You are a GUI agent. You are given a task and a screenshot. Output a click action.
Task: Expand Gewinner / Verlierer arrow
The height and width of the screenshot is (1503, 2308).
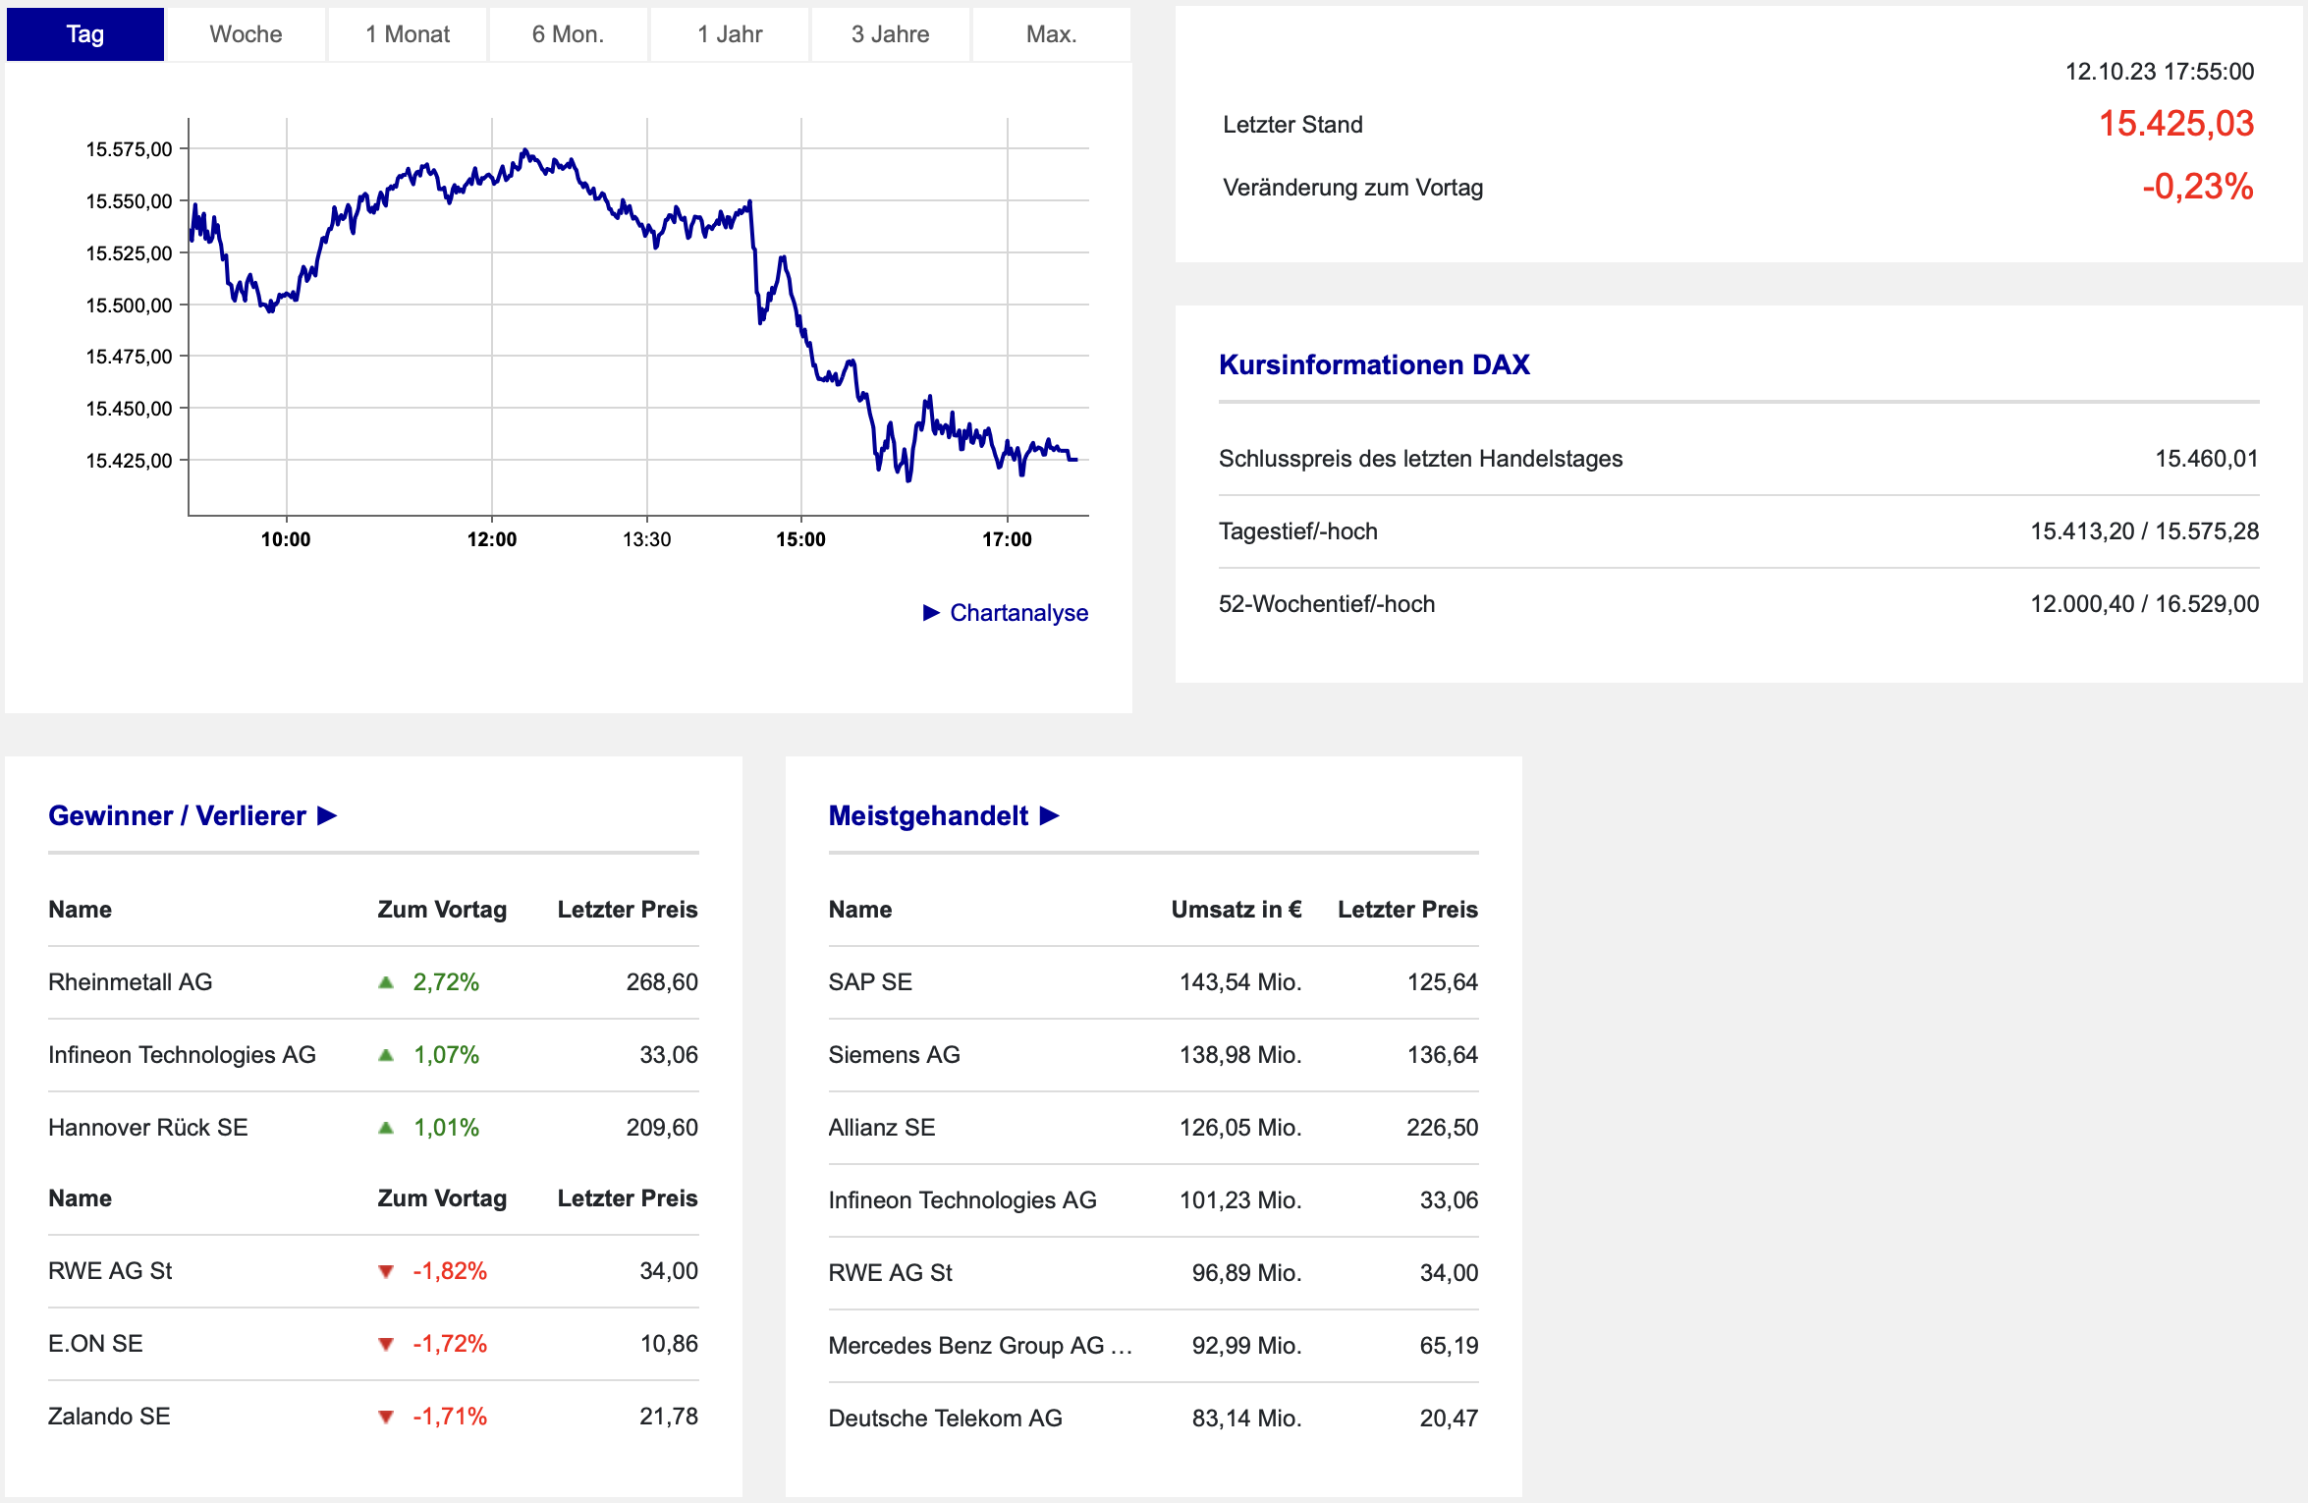coord(328,816)
